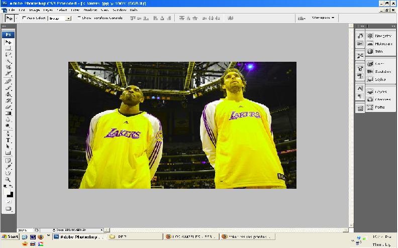398x248 pixels.
Task: Select the Eraser tool
Action: tap(8, 107)
